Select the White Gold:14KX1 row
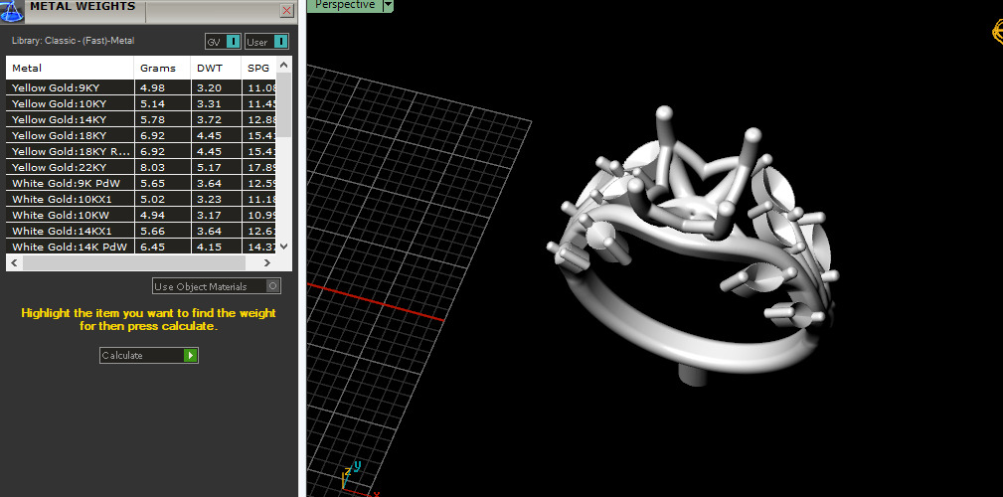Viewport: 1003px width, 497px height. (141, 231)
